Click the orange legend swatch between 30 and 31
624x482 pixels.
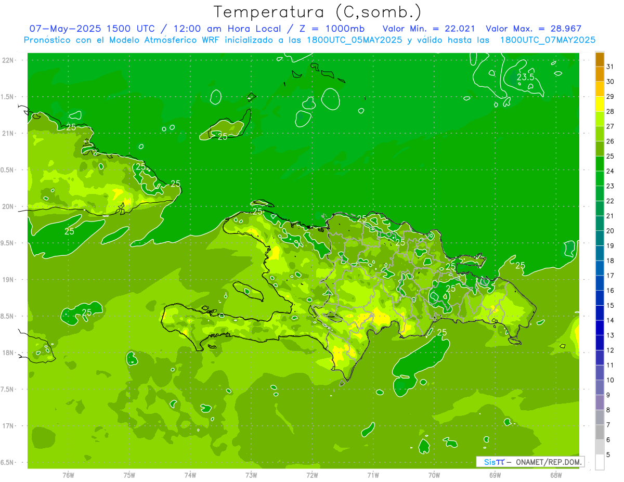pos(600,74)
